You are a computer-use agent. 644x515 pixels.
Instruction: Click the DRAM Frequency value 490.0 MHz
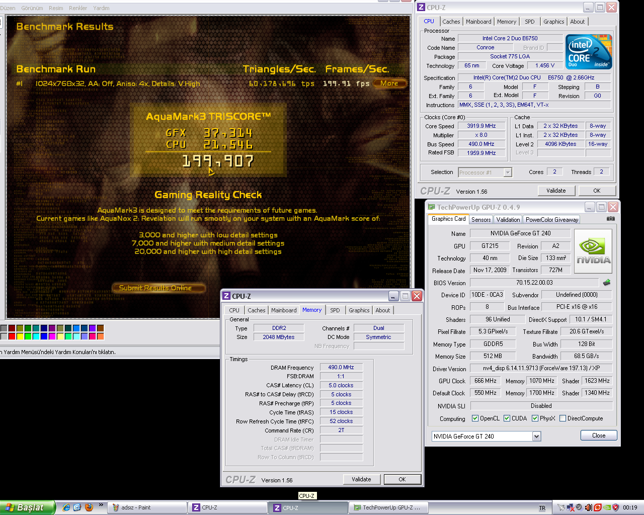pos(341,368)
